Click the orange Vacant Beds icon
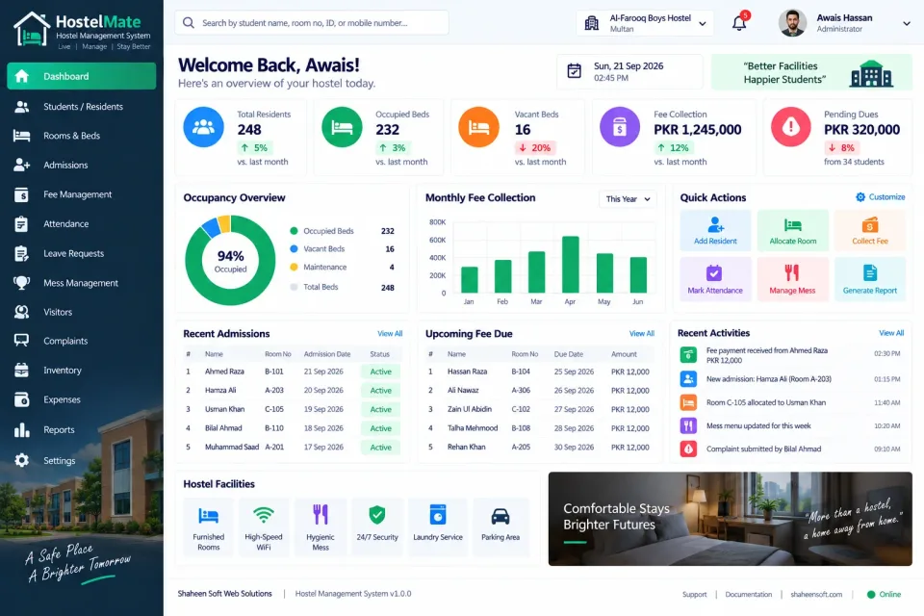Screen dimensions: 924x616 click(x=479, y=127)
